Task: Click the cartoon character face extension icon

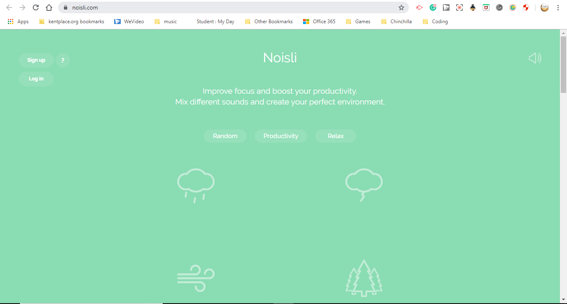Action: pyautogui.click(x=473, y=7)
